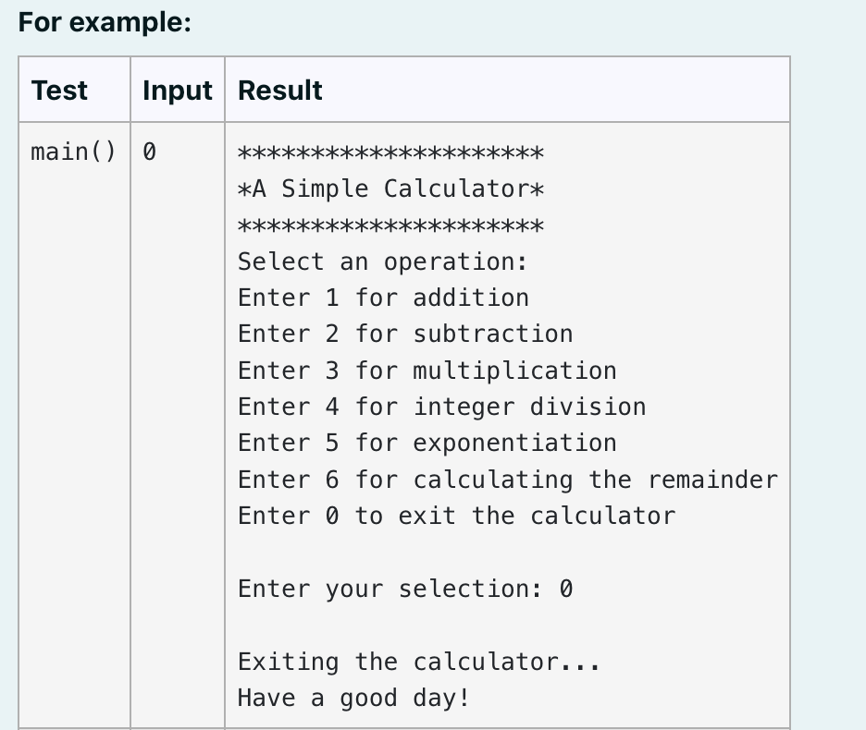The width and height of the screenshot is (866, 730).
Task: Click the 'Have a good day!' line
Action: coord(353,698)
